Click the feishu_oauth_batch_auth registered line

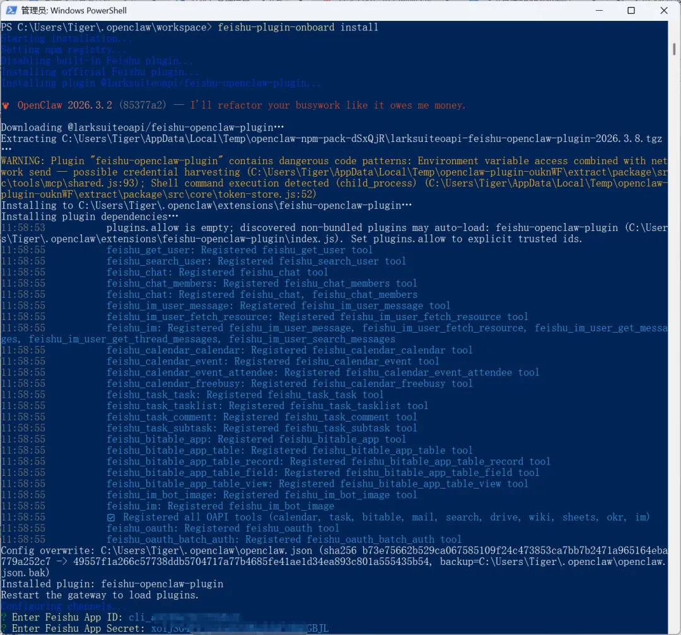(x=284, y=540)
